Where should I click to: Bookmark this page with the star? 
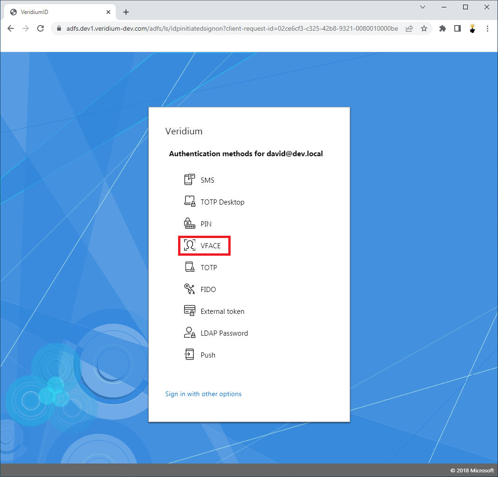424,28
